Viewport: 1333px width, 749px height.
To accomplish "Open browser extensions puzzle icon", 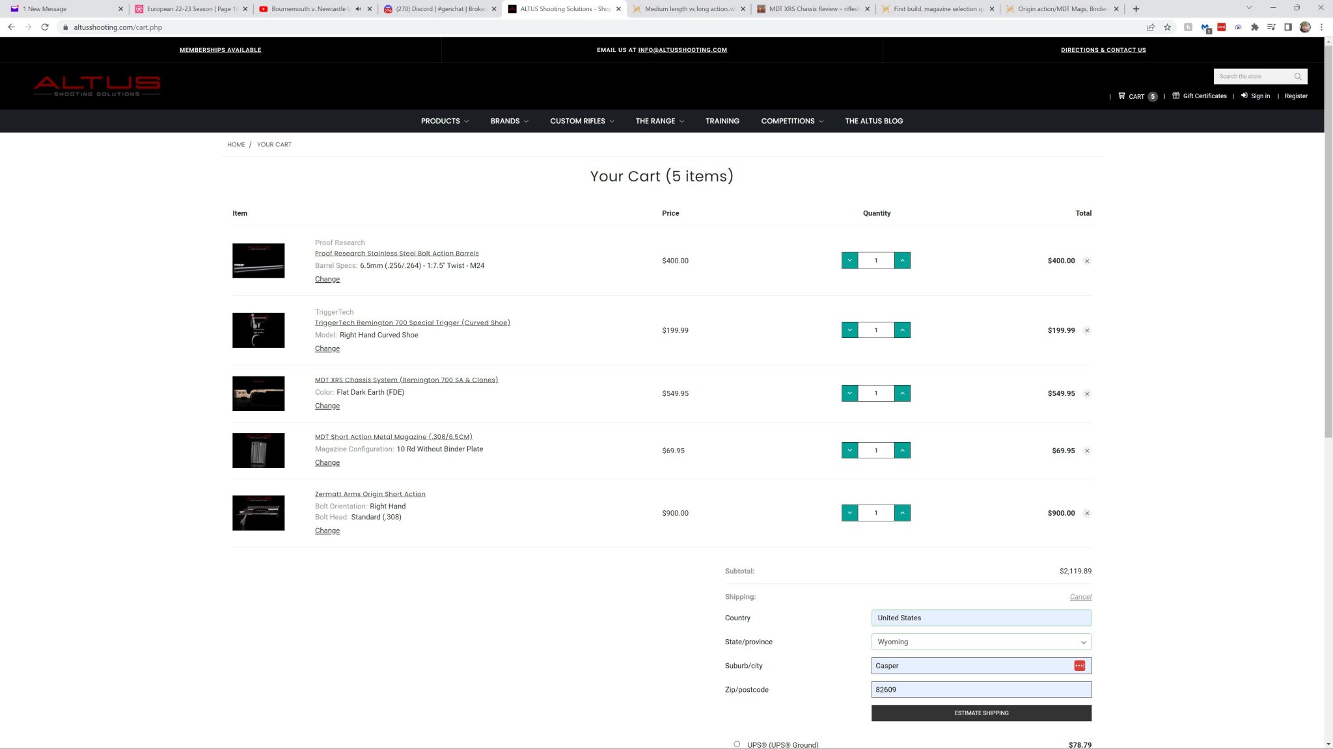I will (x=1254, y=27).
